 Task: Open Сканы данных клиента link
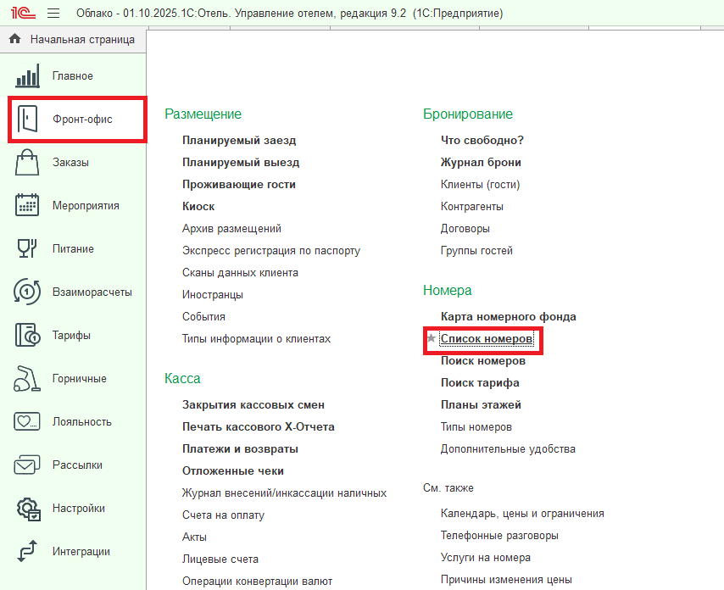(x=240, y=272)
